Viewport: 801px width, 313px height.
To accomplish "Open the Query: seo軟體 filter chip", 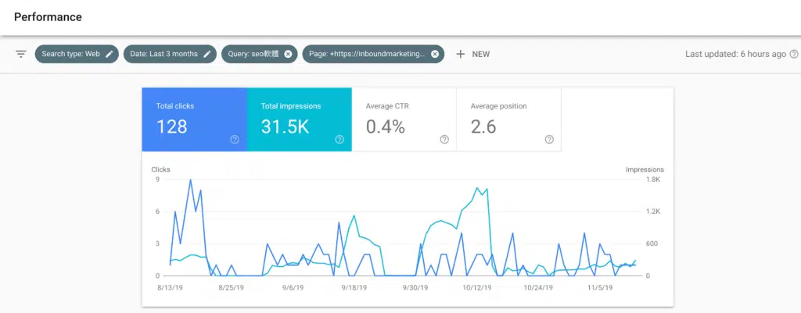I will pyautogui.click(x=260, y=54).
